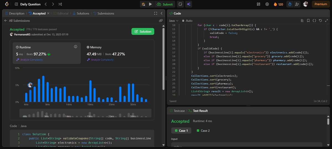332x149 pixels.
Task: Select Case 1 result
Action: [181, 130]
